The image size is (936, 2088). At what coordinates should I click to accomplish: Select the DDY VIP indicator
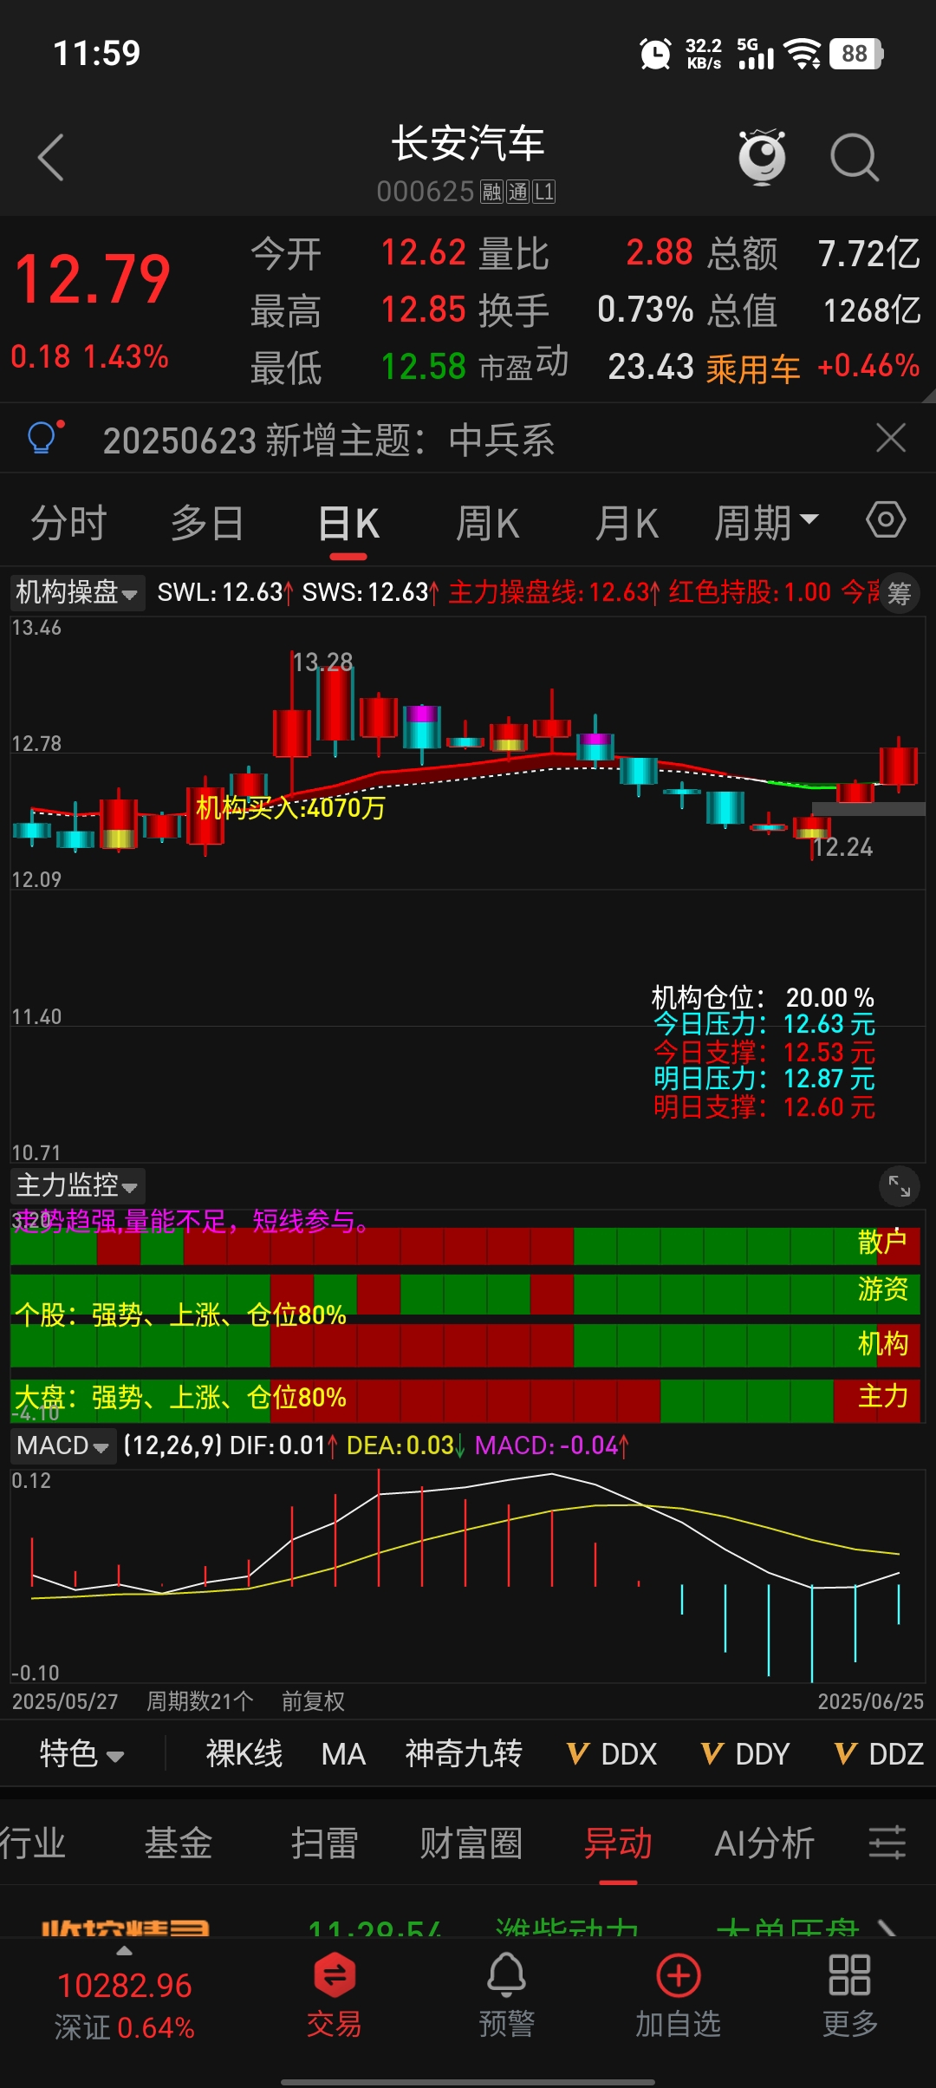coord(745,1753)
